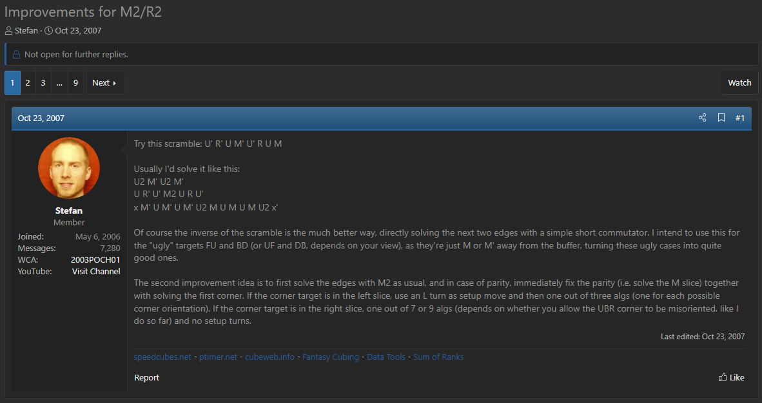762x403 pixels.
Task: Click the share icon on post #1
Action: (702, 118)
